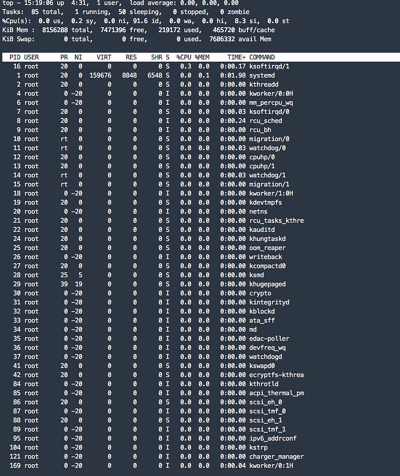Screen dimensions: 400x476
Task: Select the oom_reaper command text
Action: [267, 248]
